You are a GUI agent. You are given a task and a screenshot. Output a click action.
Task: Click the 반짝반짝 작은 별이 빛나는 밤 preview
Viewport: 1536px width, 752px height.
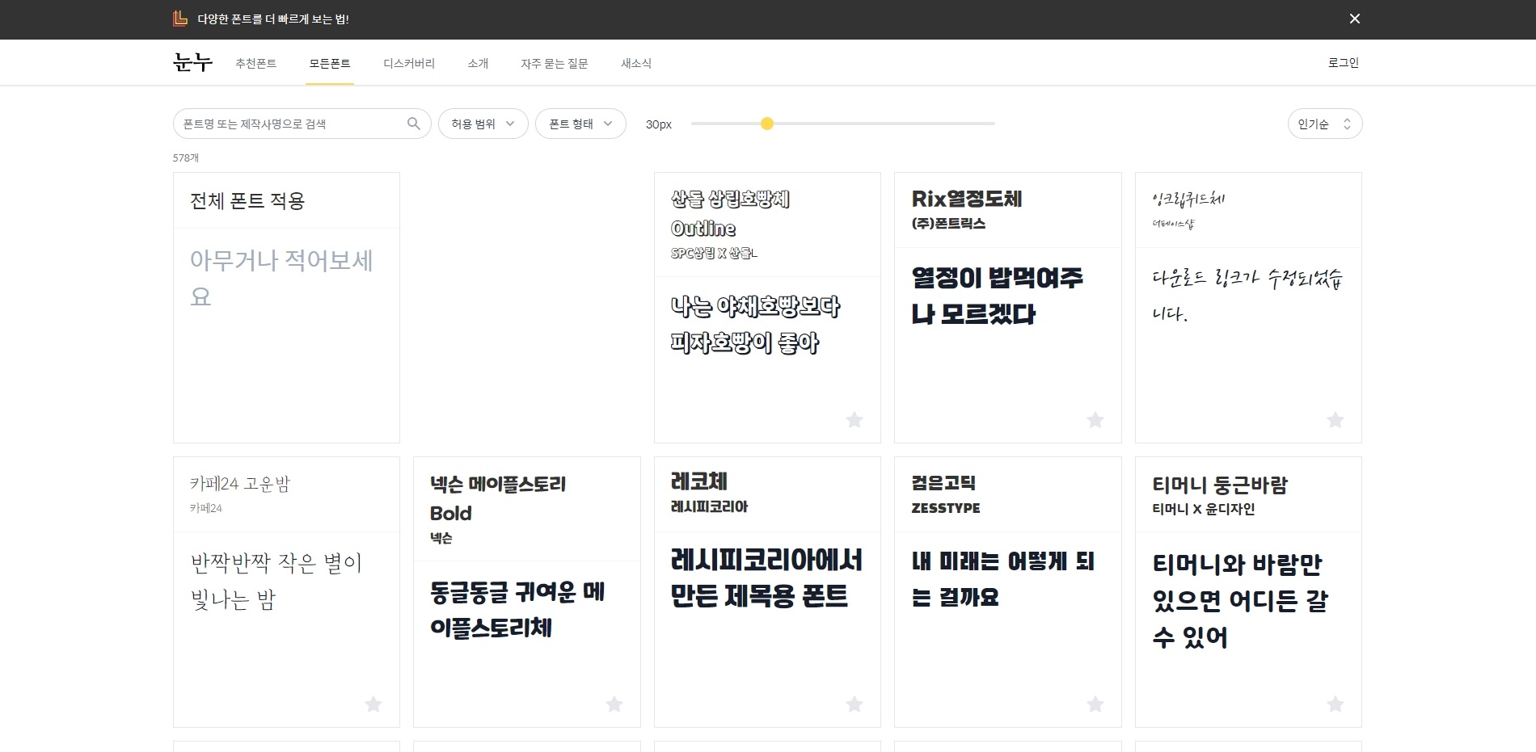(276, 581)
